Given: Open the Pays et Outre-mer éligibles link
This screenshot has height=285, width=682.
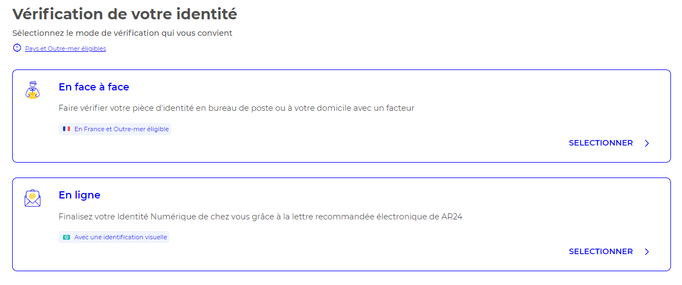Looking at the screenshot, I should pos(65,49).
